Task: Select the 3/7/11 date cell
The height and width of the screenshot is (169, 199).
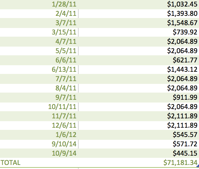Action: 66,23
